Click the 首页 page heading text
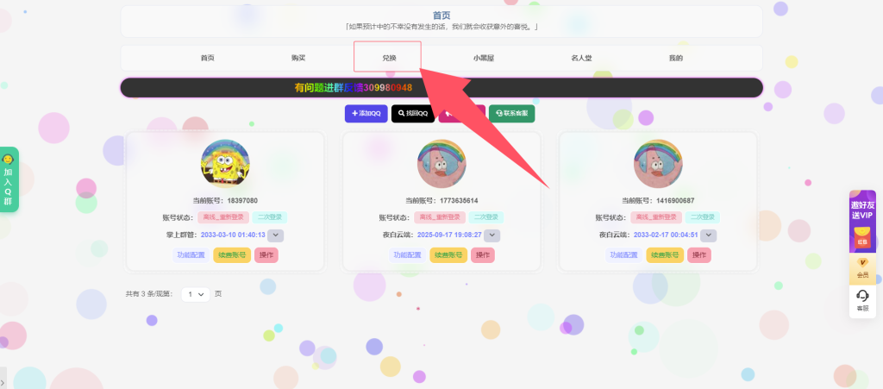Image resolution: width=883 pixels, height=389 pixels. (x=441, y=16)
